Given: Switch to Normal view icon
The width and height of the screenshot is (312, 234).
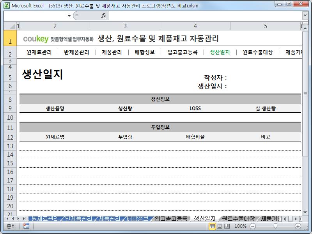Looking at the screenshot, I should (x=212, y=226).
